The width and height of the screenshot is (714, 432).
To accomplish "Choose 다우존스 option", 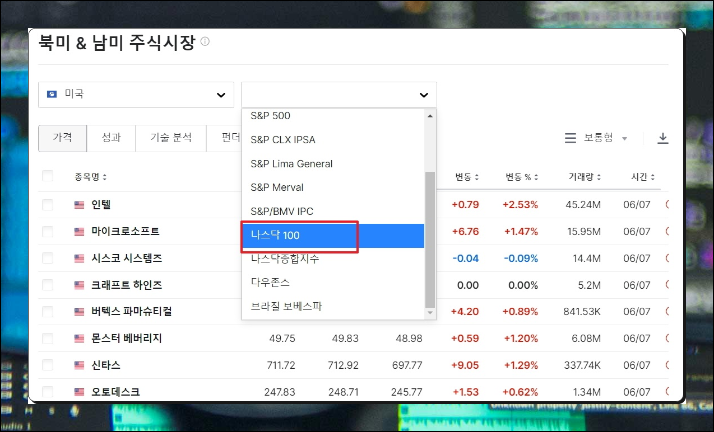I will coord(333,283).
